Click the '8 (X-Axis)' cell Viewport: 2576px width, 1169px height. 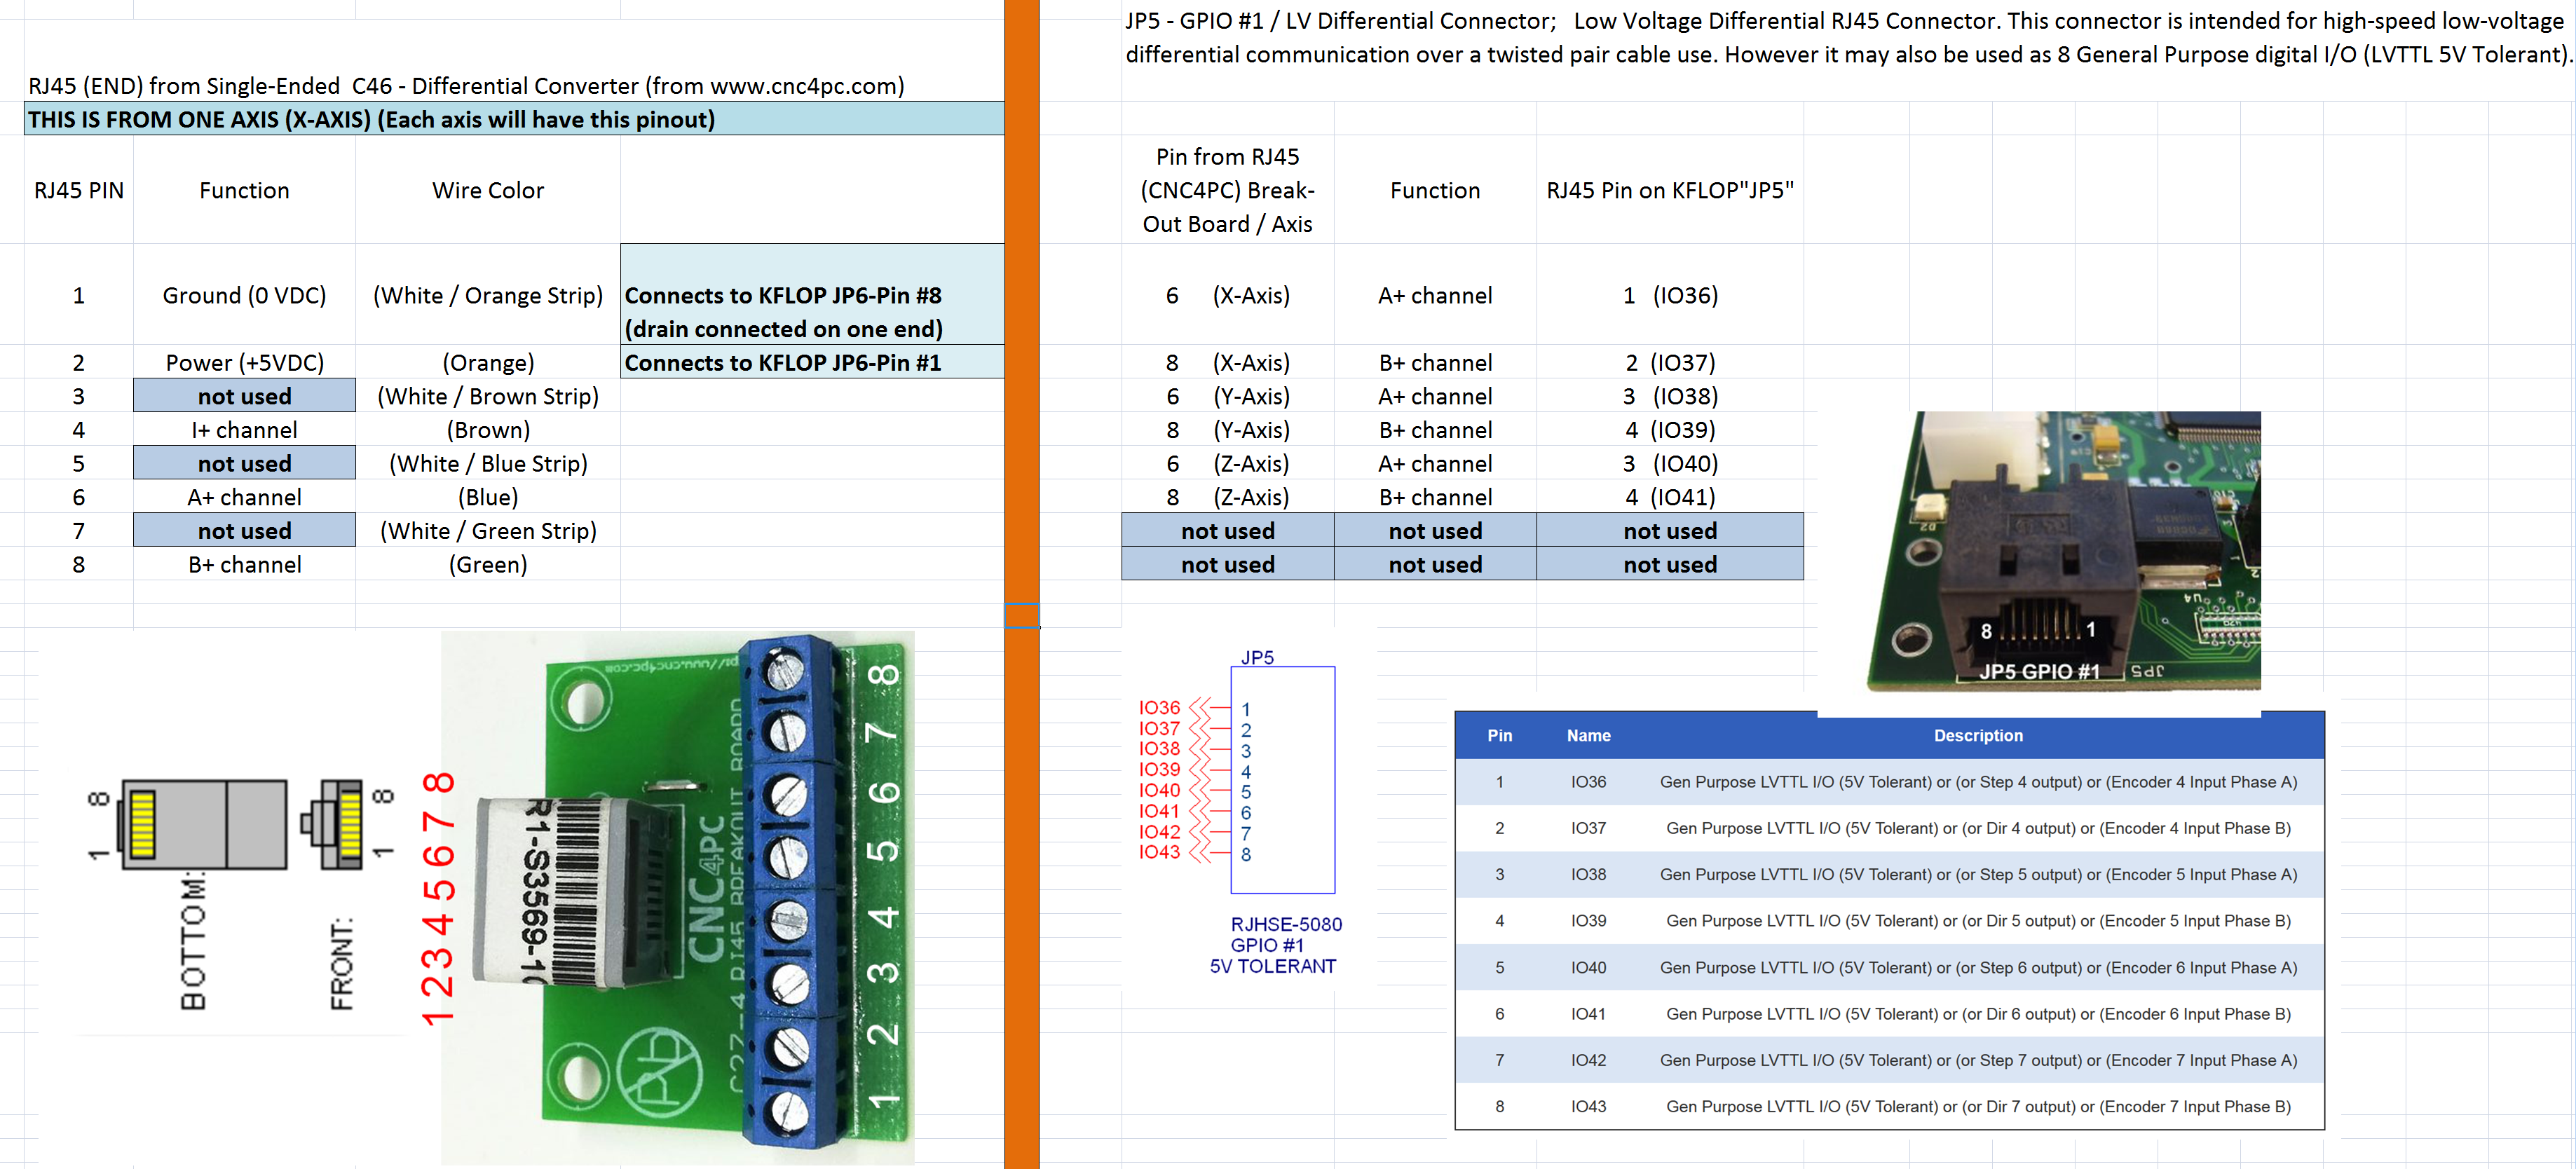1227,362
